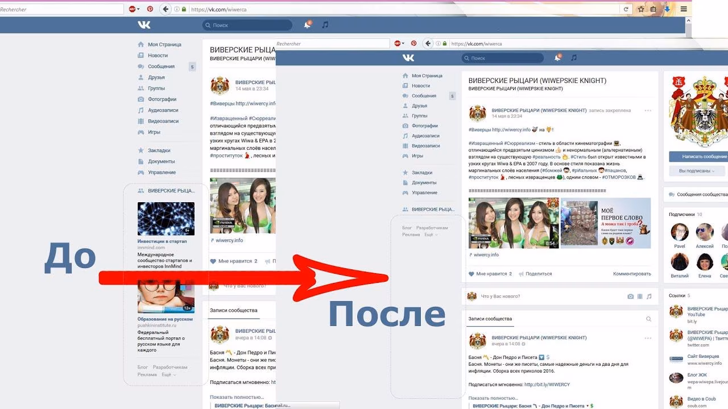This screenshot has width=728, height=409.
Task: Expand the Ещё dropdown in front window footer
Action: click(x=431, y=235)
